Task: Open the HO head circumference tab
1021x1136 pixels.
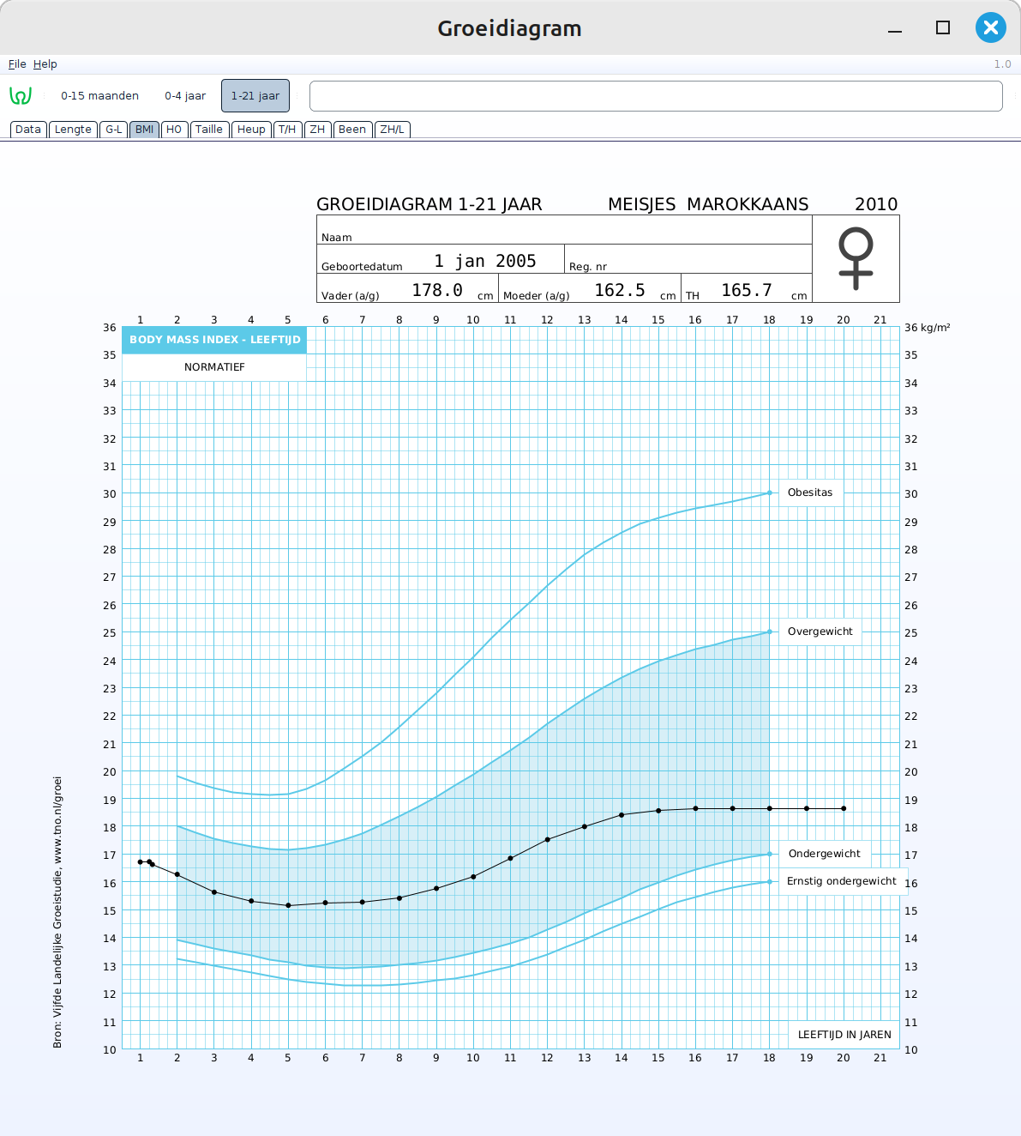Action: [x=174, y=130]
